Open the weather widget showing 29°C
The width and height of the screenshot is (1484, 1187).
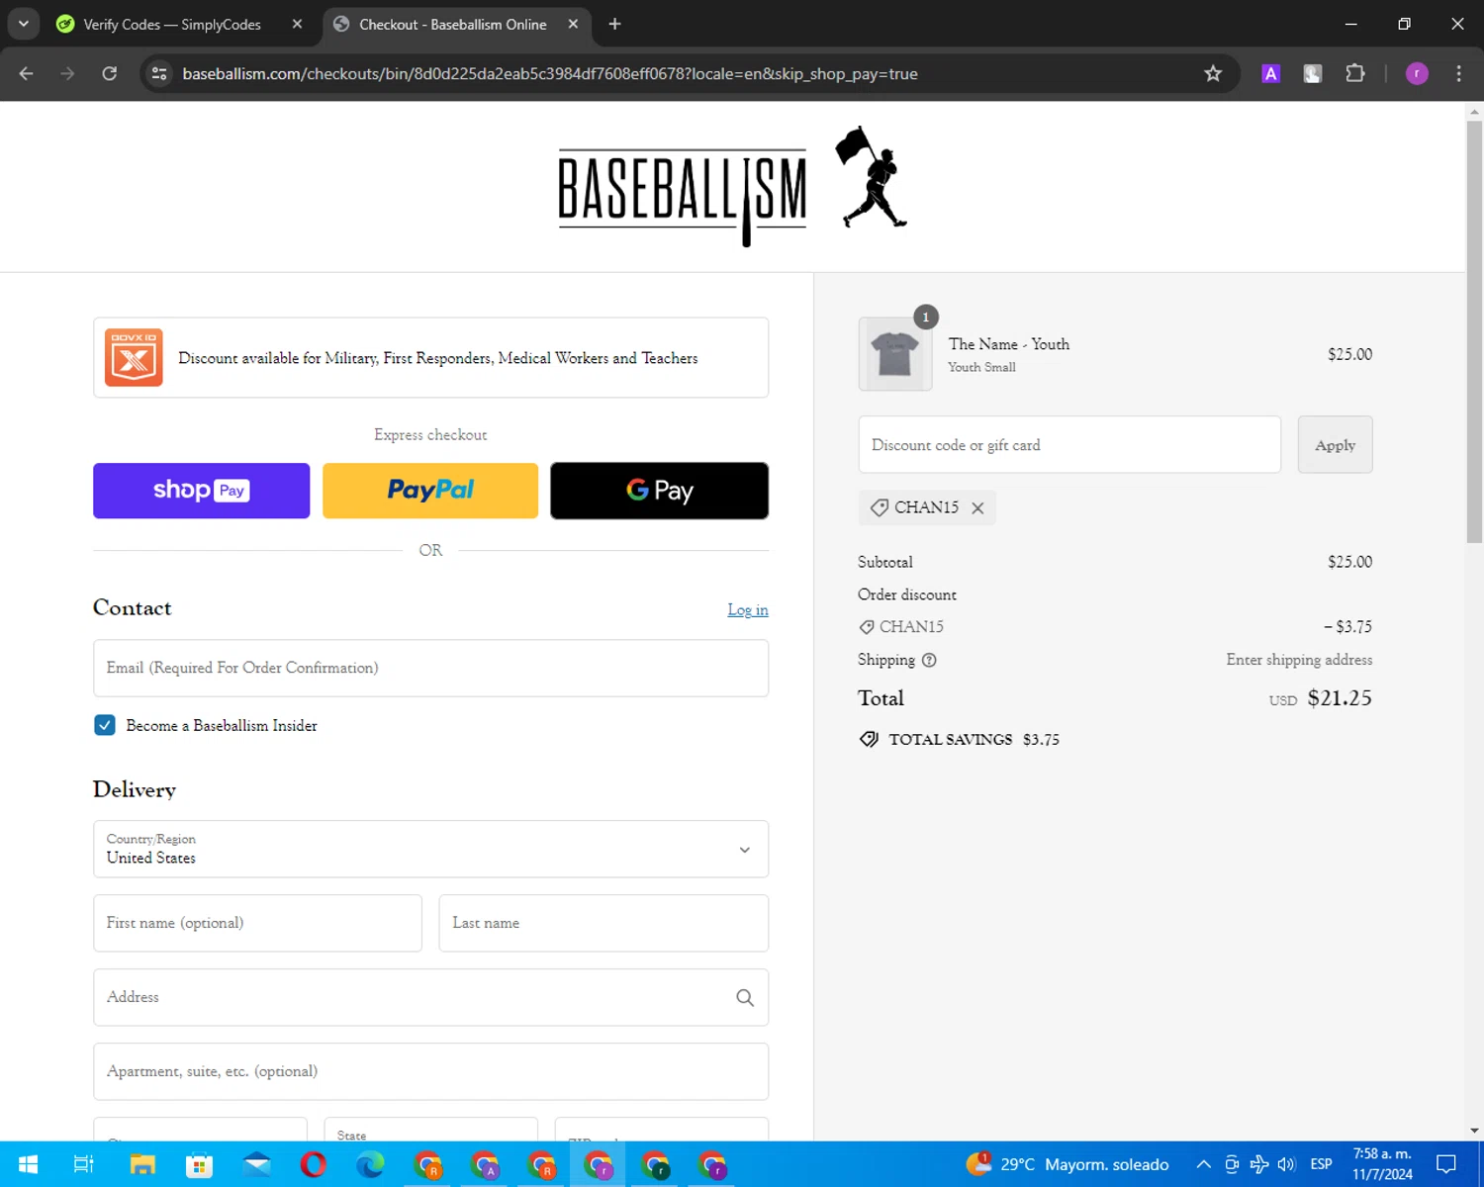[x=1068, y=1164]
